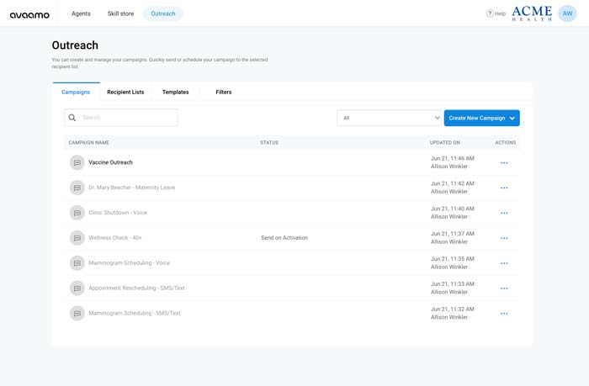Screen dimensions: 589x386
Task: Click Create New Campaign button label
Action: point(477,118)
